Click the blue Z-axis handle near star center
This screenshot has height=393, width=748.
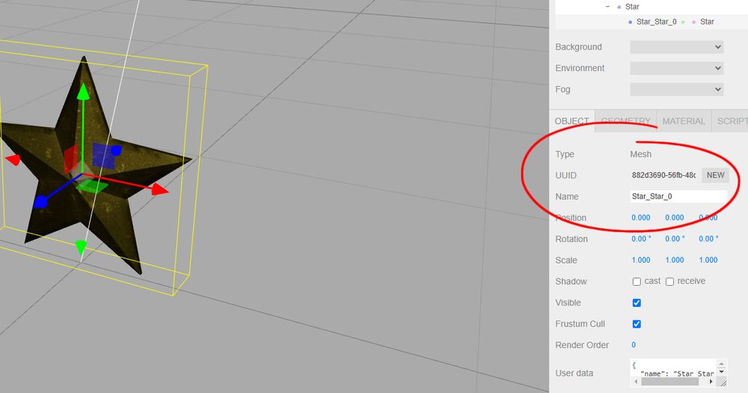click(x=116, y=151)
